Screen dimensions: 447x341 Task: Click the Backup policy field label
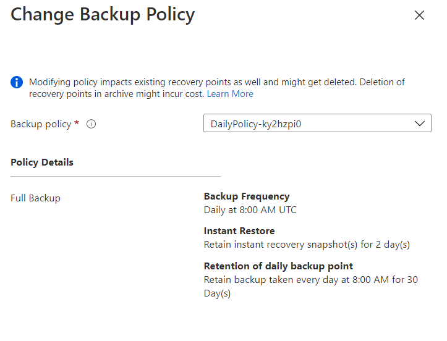point(41,124)
